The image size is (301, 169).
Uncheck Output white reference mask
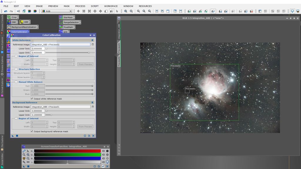(32, 99)
